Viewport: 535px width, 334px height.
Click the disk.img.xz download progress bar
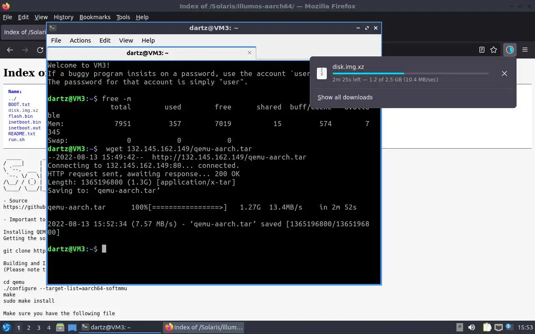[410, 73]
